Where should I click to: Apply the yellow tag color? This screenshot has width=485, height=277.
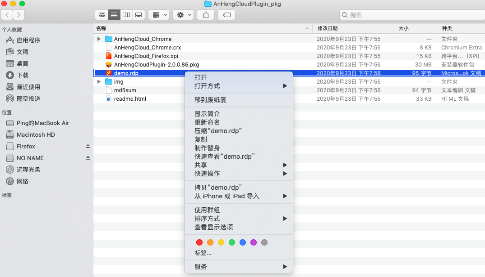[x=221, y=242]
